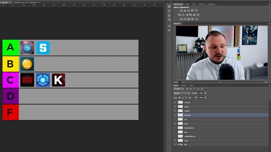Show the hidden axie layer
Image resolution: width=271 pixels, height=152 pixels.
point(175,132)
